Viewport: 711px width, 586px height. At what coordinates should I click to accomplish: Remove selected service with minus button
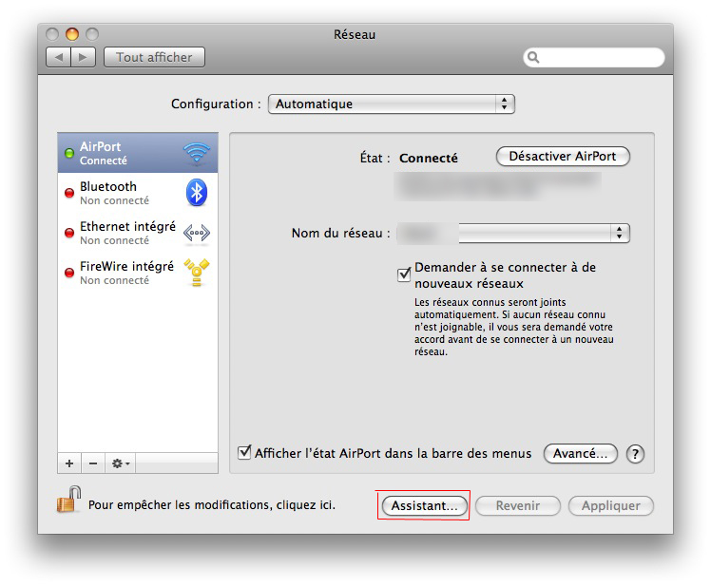tap(93, 463)
